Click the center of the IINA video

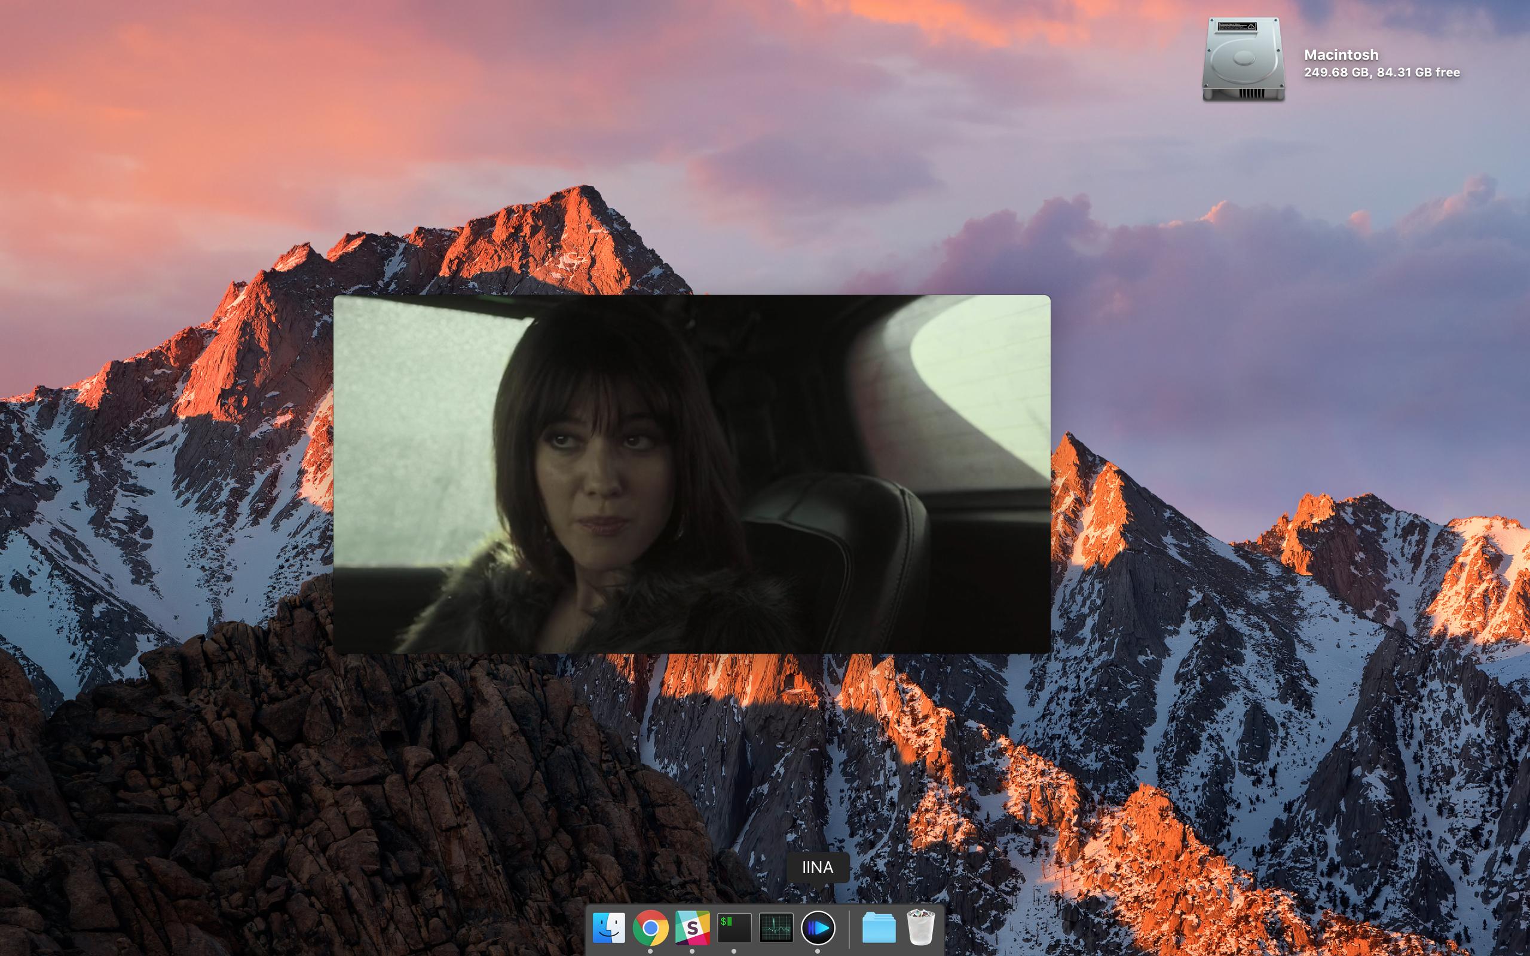click(x=691, y=474)
